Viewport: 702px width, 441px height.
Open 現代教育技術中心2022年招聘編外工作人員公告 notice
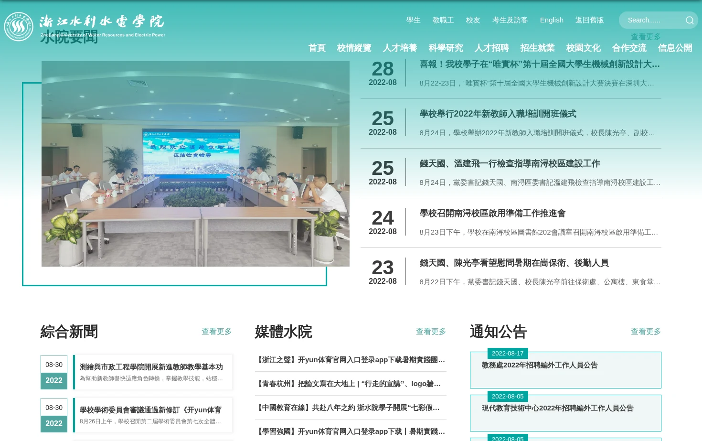557,408
